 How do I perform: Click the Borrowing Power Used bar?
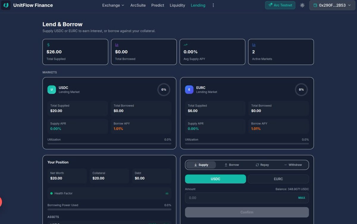[109, 209]
